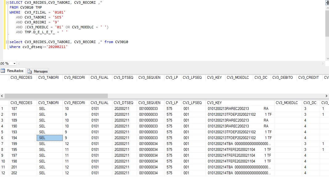Click the editor vertical scrollbar down arrow
Viewport: 329px width, 177px height.
327,58
